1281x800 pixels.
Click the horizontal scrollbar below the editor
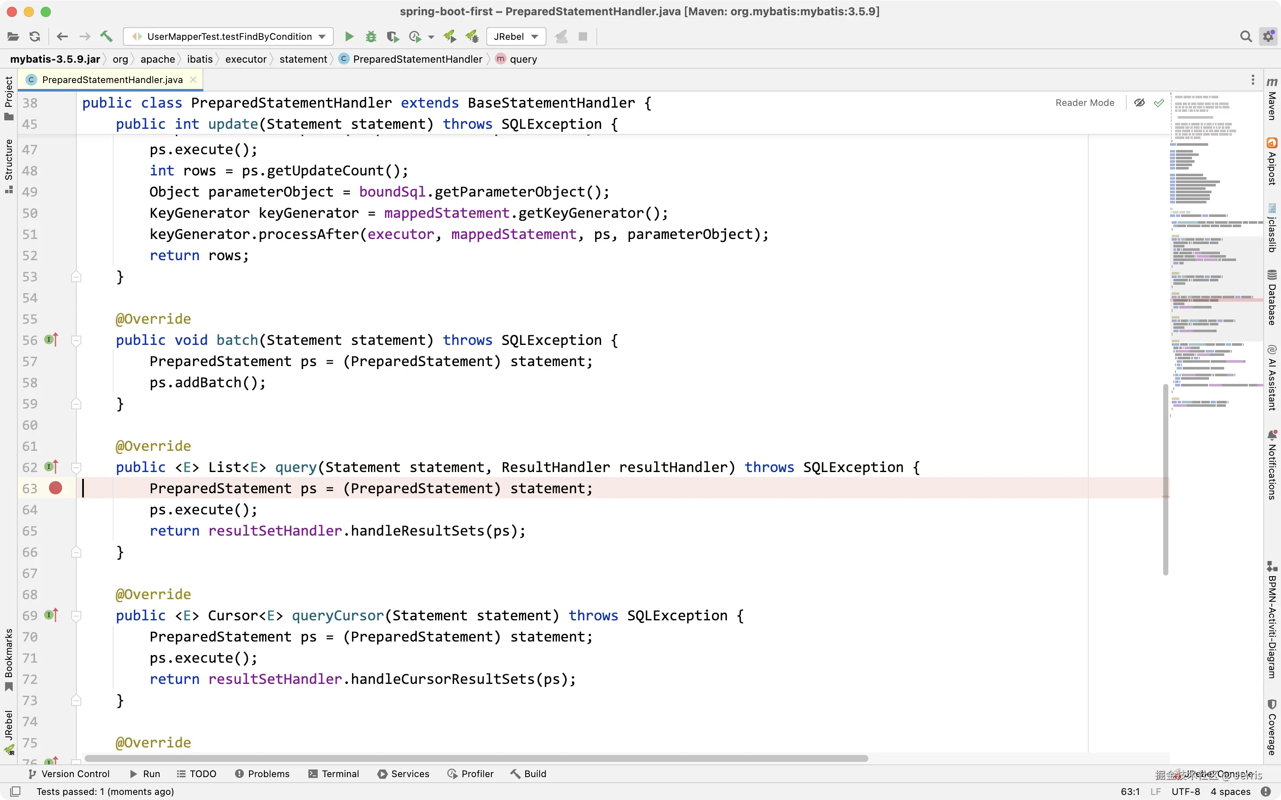(x=476, y=758)
